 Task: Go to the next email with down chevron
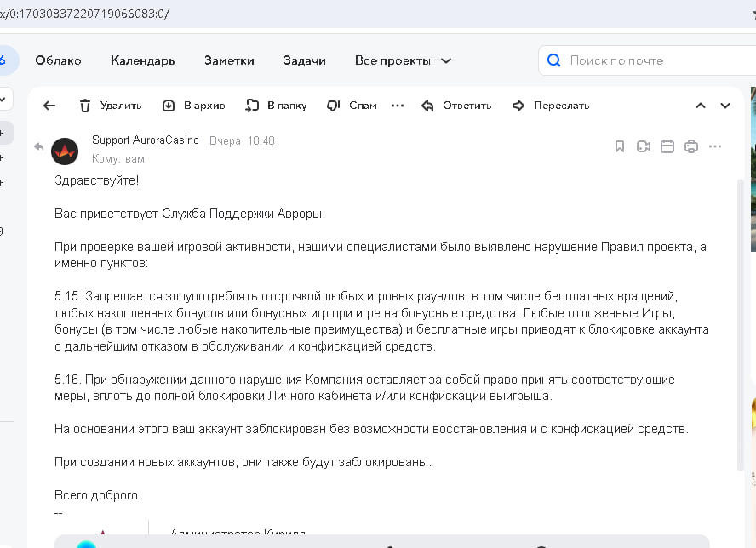[725, 106]
